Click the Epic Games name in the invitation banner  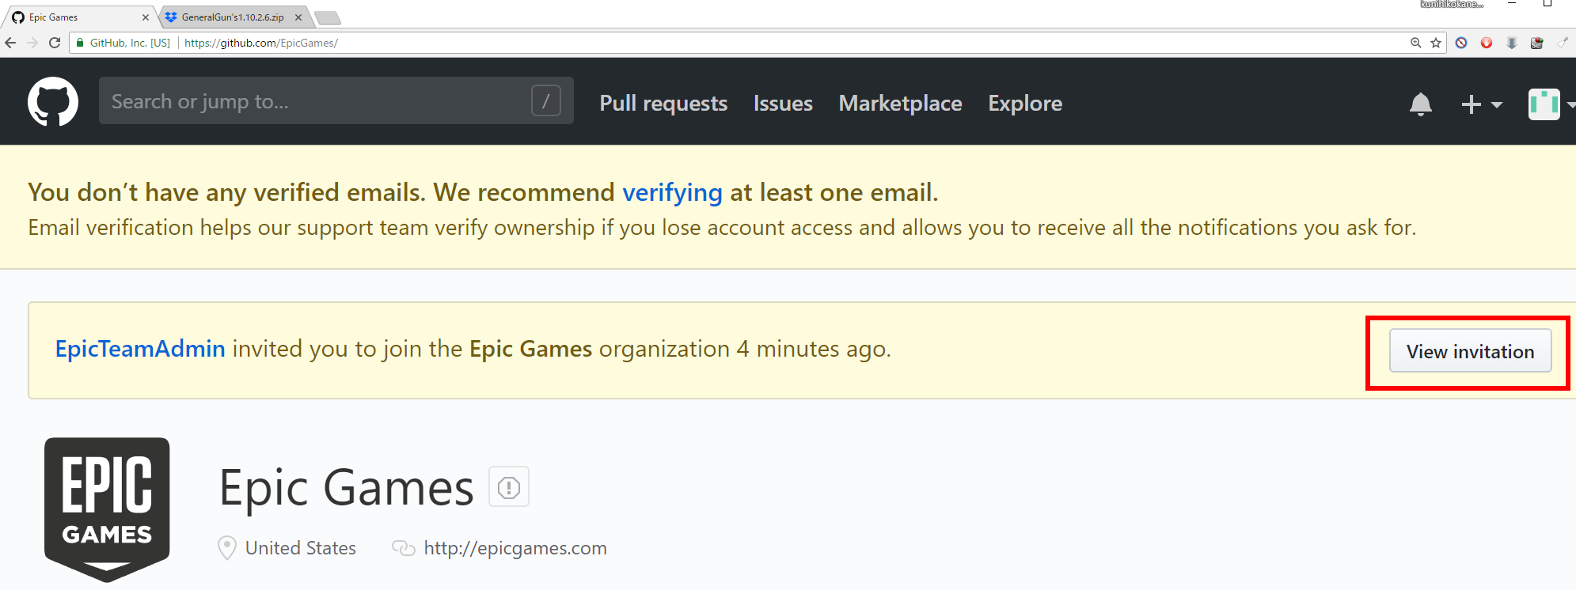point(530,349)
